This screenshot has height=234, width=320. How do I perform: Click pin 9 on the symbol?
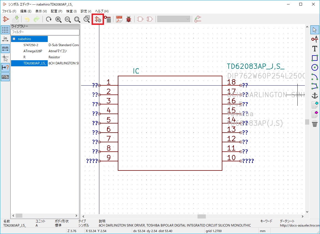108,161
